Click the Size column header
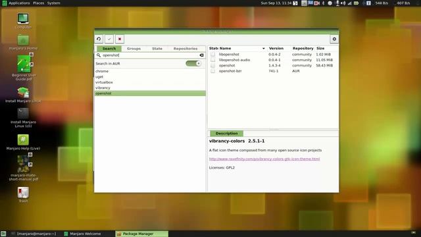 [320, 48]
